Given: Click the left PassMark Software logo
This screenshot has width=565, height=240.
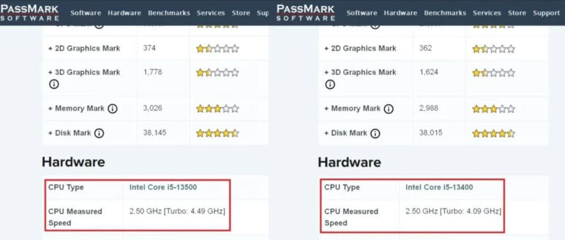Looking at the screenshot, I should point(29,13).
